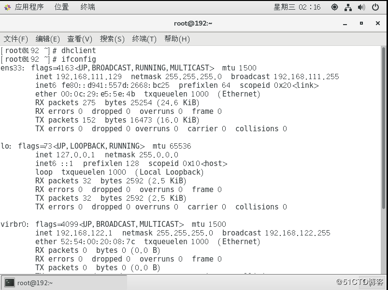Open the 位置 menu in top panel

pyautogui.click(x=61, y=7)
